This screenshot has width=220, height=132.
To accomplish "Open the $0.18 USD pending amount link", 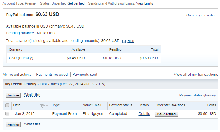I will point(112,58).
